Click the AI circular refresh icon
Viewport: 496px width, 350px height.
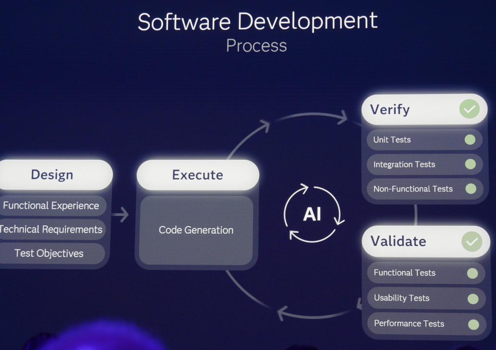[313, 214]
